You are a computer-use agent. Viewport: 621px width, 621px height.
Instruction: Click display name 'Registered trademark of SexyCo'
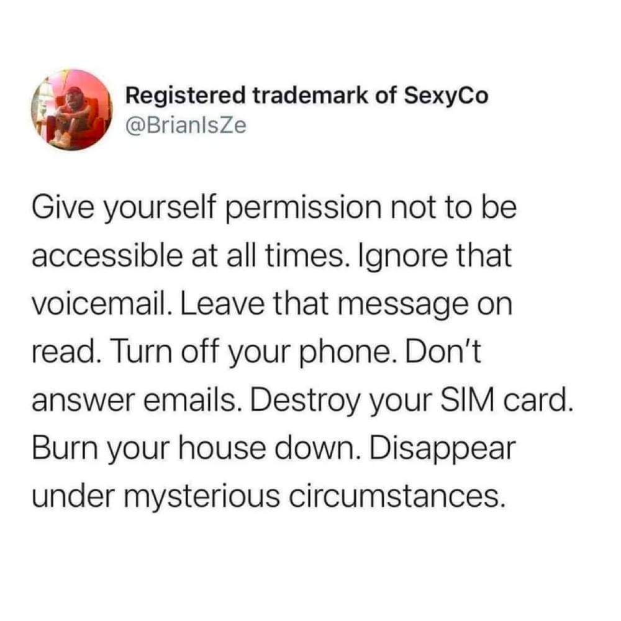(307, 96)
